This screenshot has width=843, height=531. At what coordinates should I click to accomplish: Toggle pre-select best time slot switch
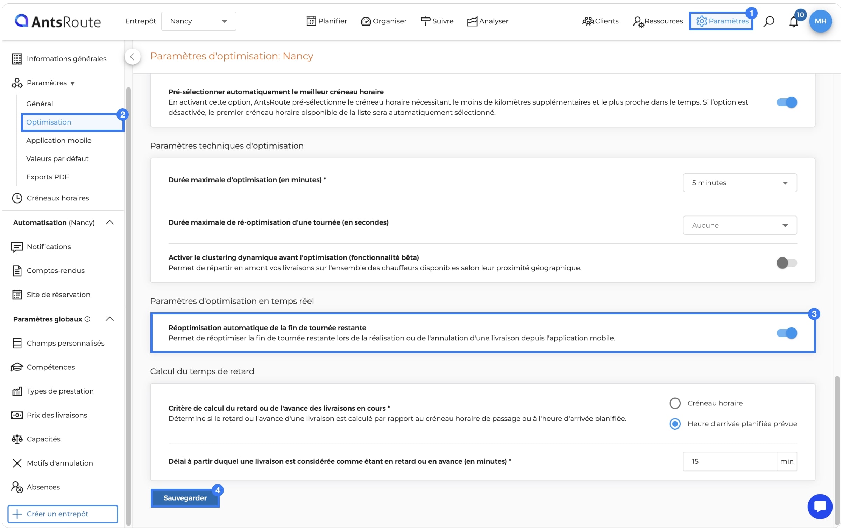click(x=787, y=102)
